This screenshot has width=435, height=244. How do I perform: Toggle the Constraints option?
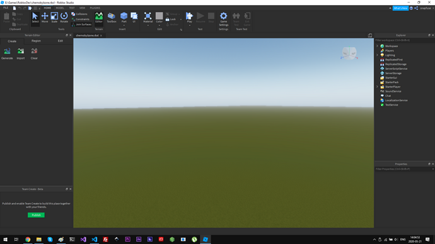point(81,19)
